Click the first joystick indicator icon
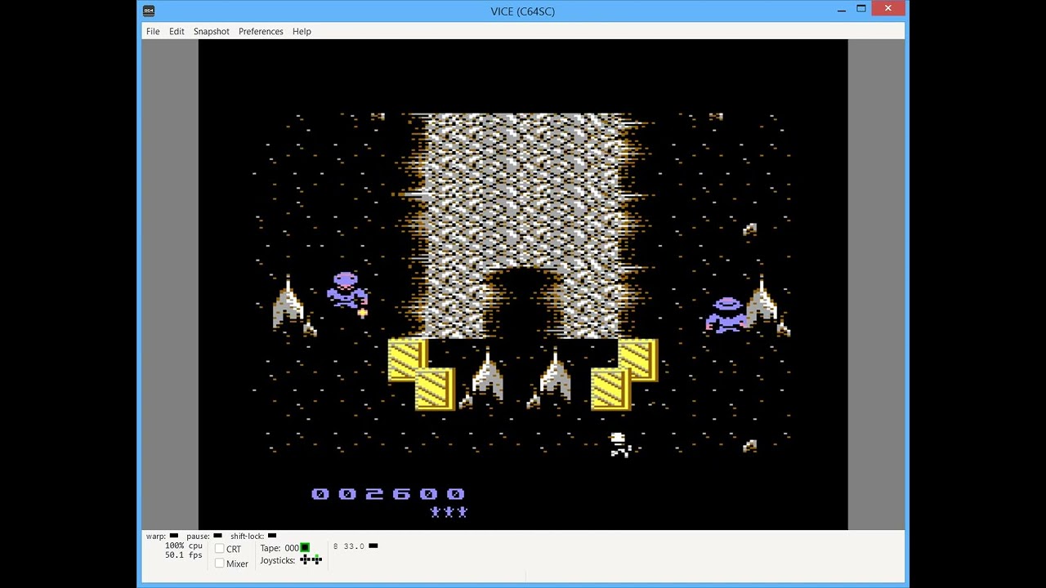 [305, 559]
